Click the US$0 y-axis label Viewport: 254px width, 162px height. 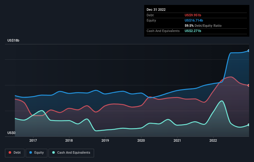coord(11,133)
